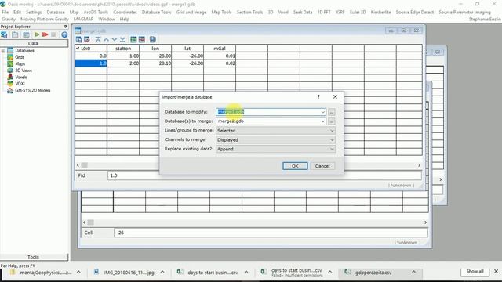This screenshot has height=282, width=502.
Task: Select the station column header
Action: pos(123,49)
